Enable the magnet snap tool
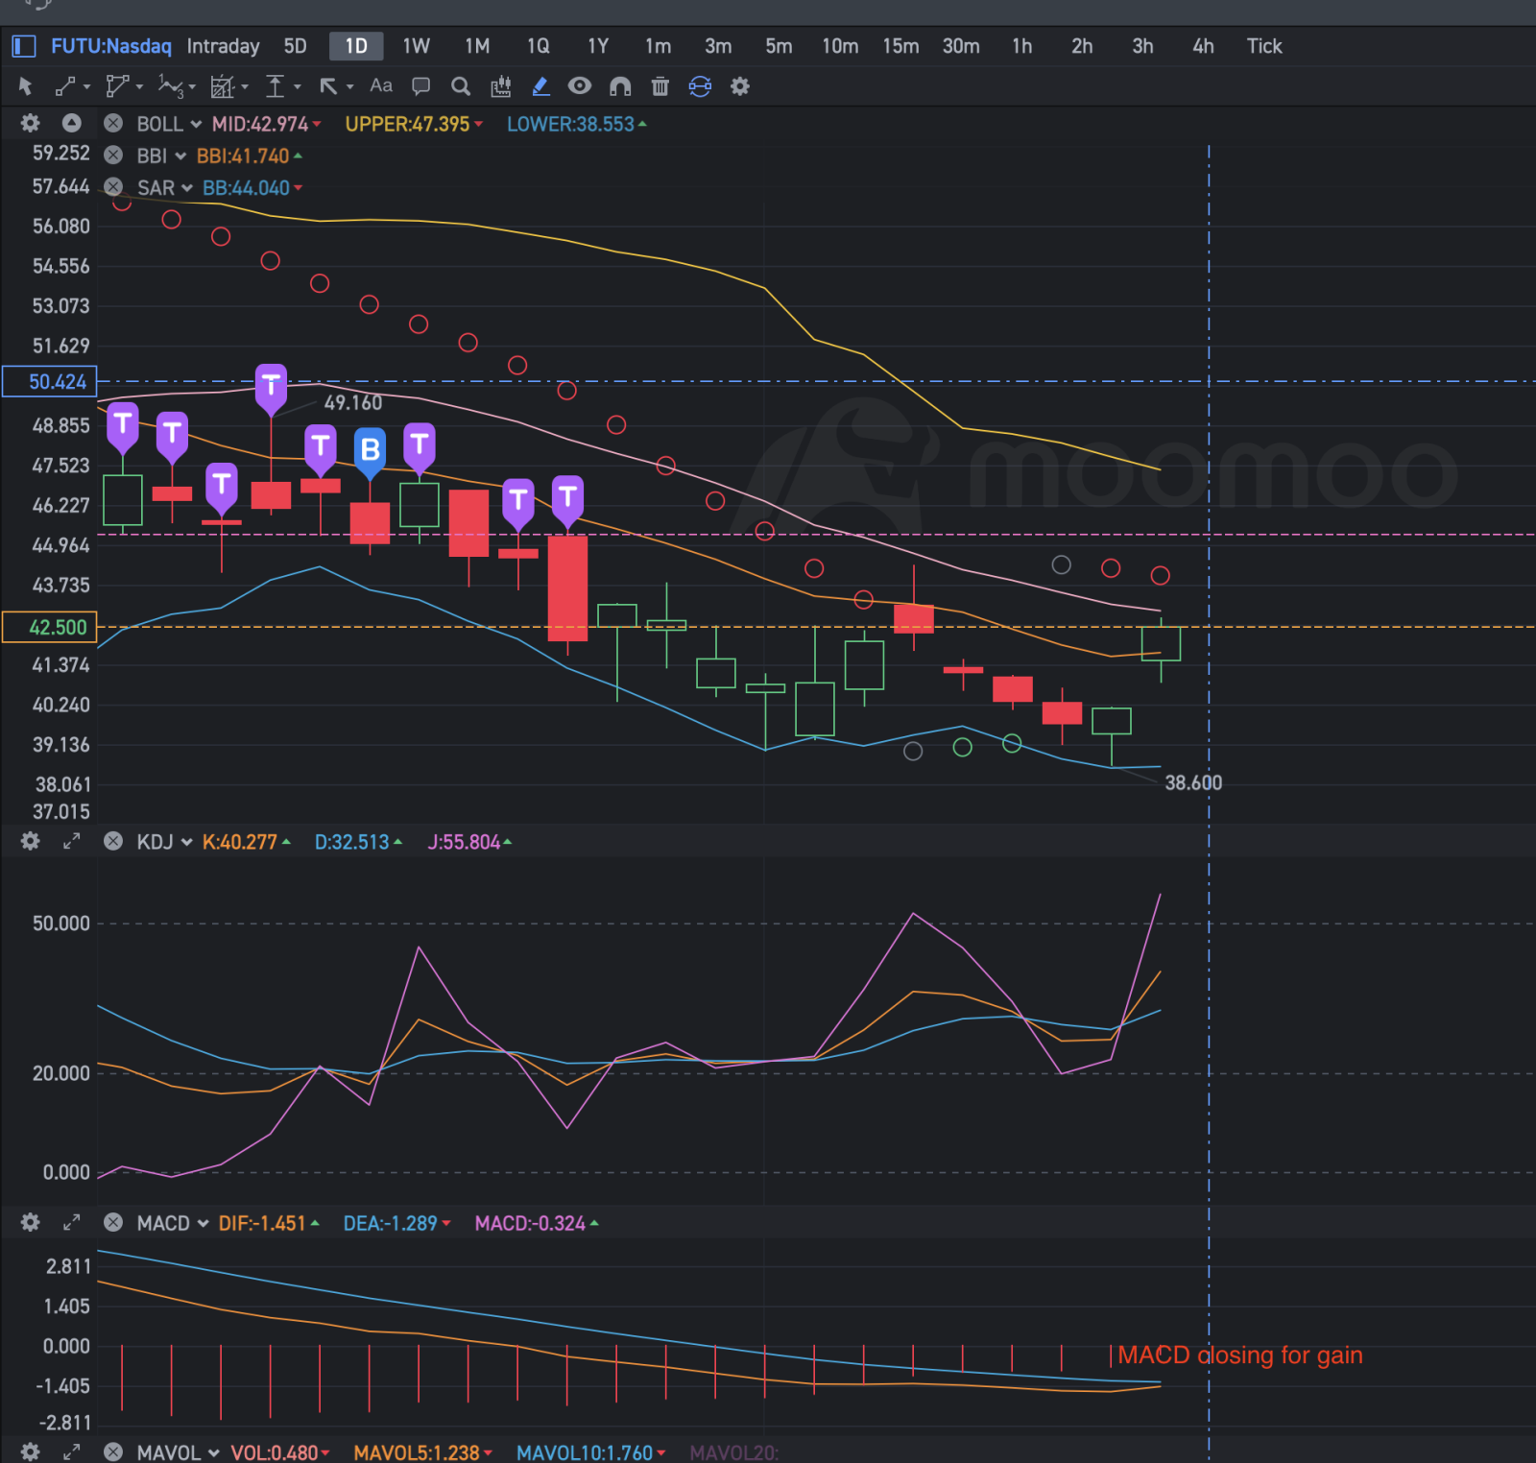Image resolution: width=1536 pixels, height=1463 pixels. click(620, 86)
